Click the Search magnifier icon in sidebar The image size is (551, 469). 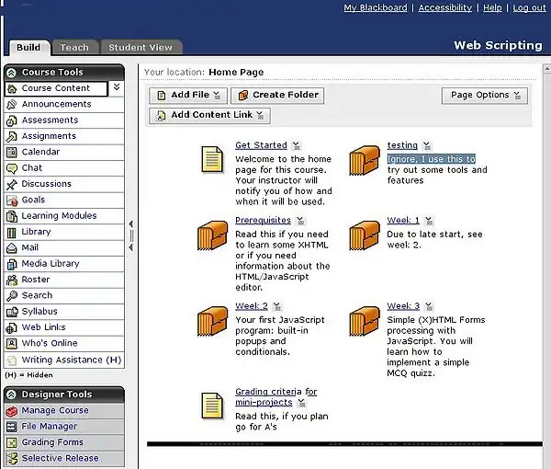click(12, 296)
